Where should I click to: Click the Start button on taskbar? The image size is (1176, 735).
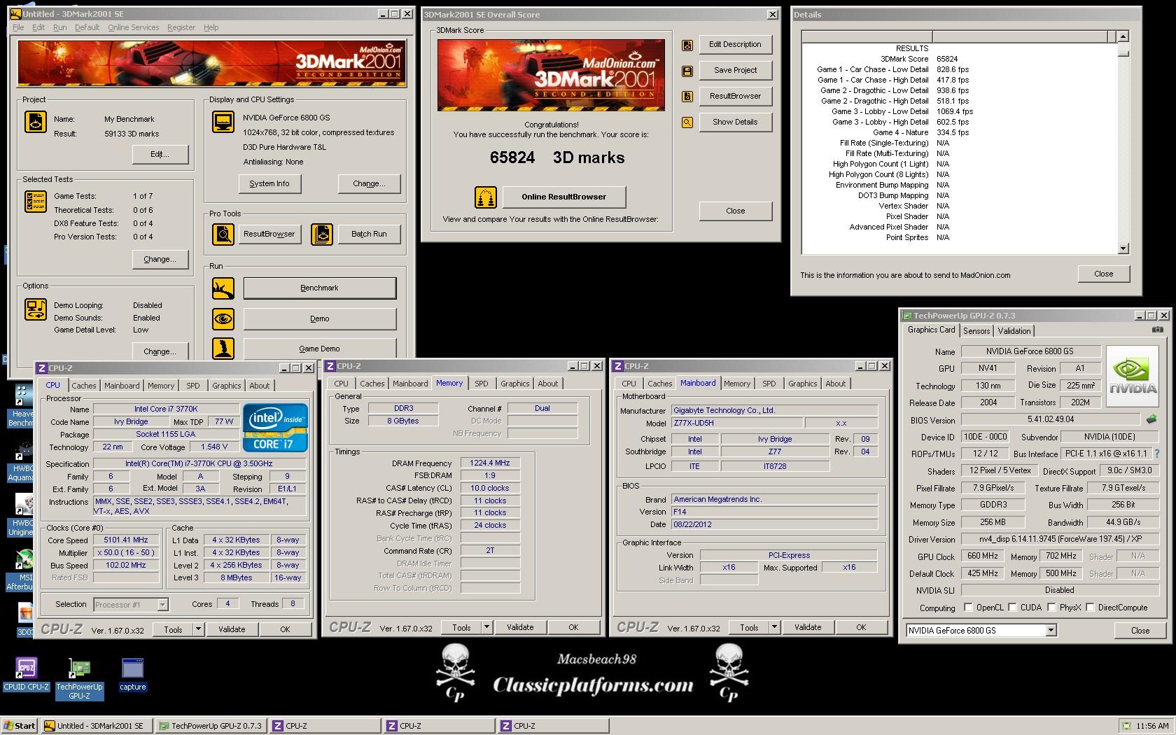(20, 726)
